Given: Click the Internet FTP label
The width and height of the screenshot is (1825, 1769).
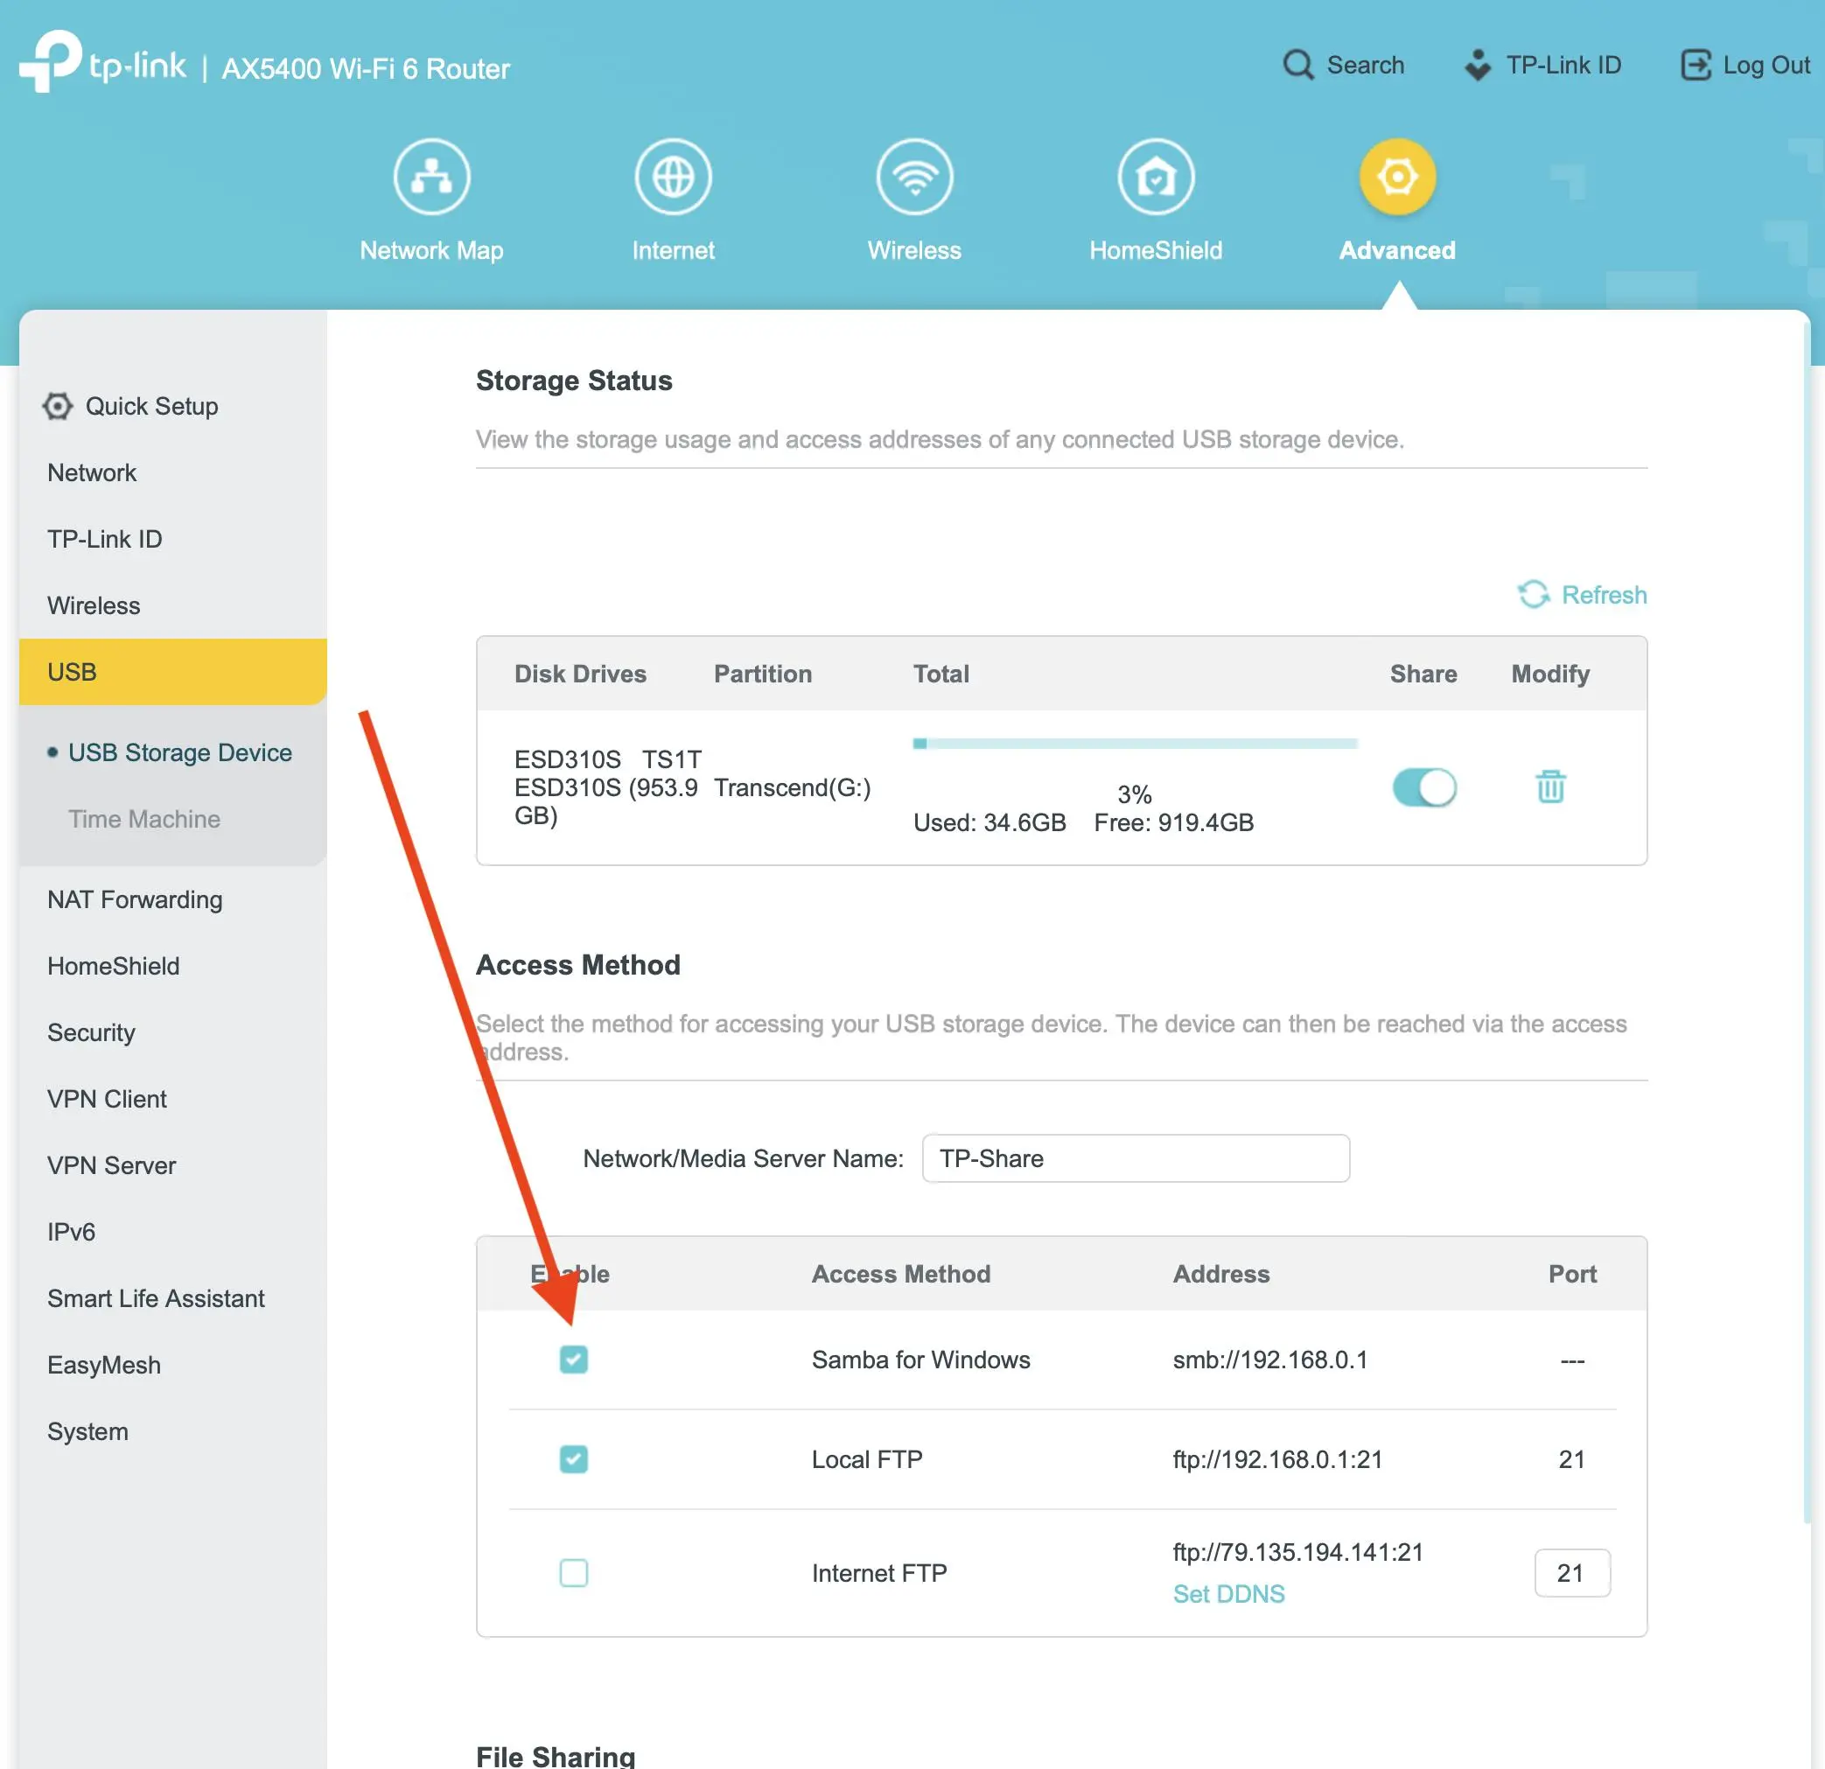Looking at the screenshot, I should [x=879, y=1572].
